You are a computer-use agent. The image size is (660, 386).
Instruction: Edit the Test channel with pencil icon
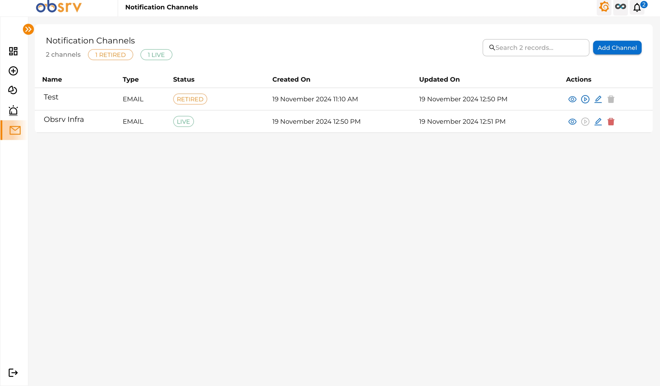pos(598,99)
